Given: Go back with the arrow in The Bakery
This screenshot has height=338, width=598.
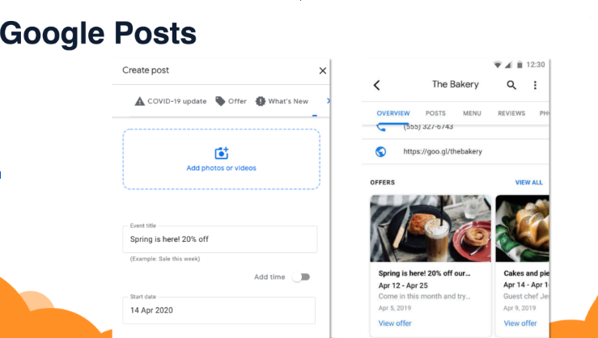Looking at the screenshot, I should [377, 85].
